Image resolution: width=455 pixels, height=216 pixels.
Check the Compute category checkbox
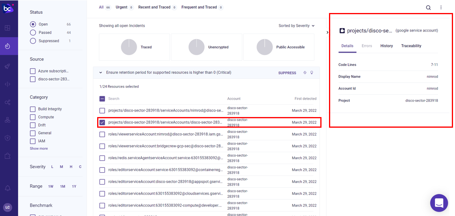click(x=33, y=117)
